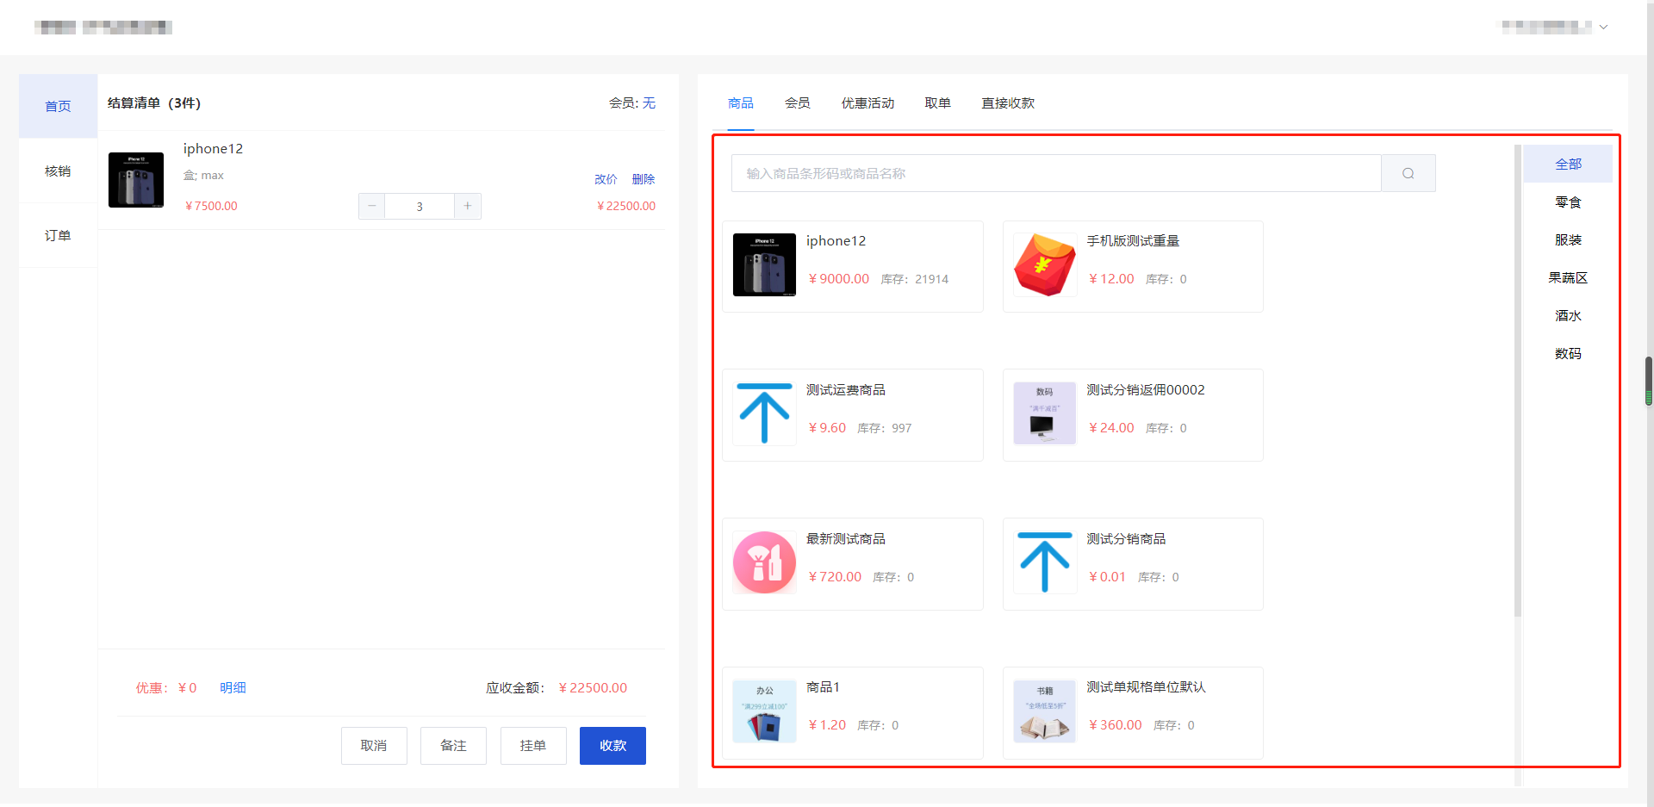1654x807 pixels.
Task: Decrease iphone12 quantity with minus button
Action: [x=372, y=206]
